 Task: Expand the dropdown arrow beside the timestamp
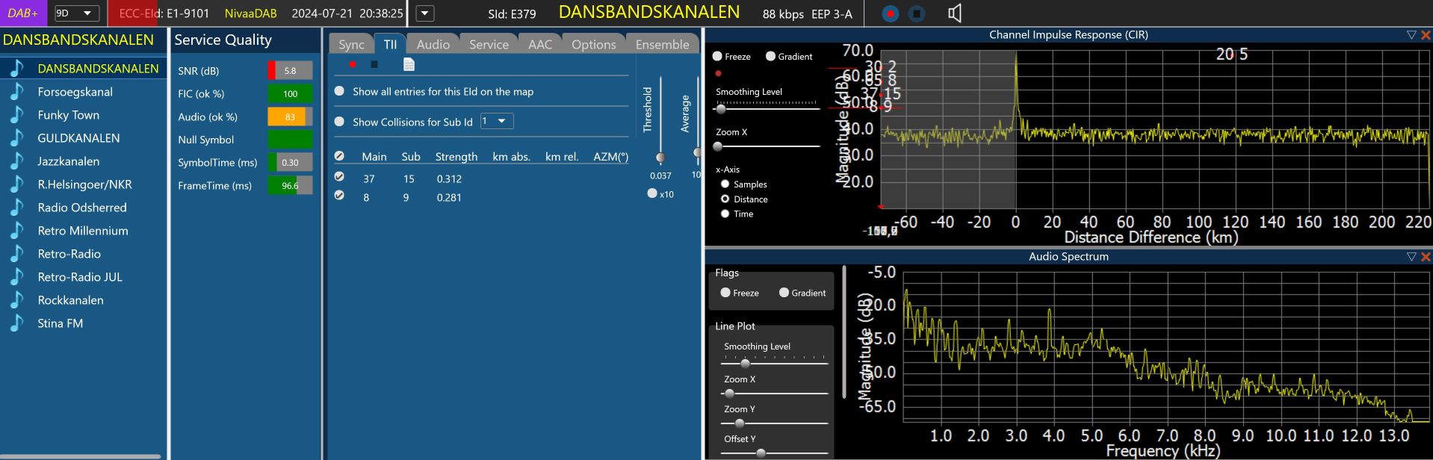click(424, 13)
